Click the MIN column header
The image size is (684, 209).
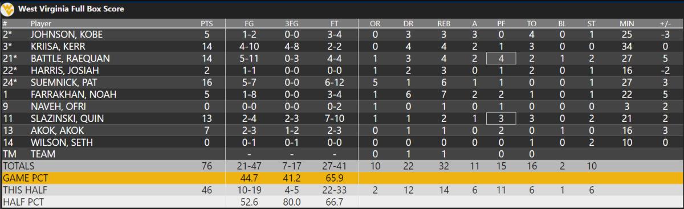click(x=626, y=23)
